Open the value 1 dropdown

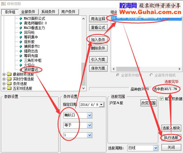coord(90,135)
